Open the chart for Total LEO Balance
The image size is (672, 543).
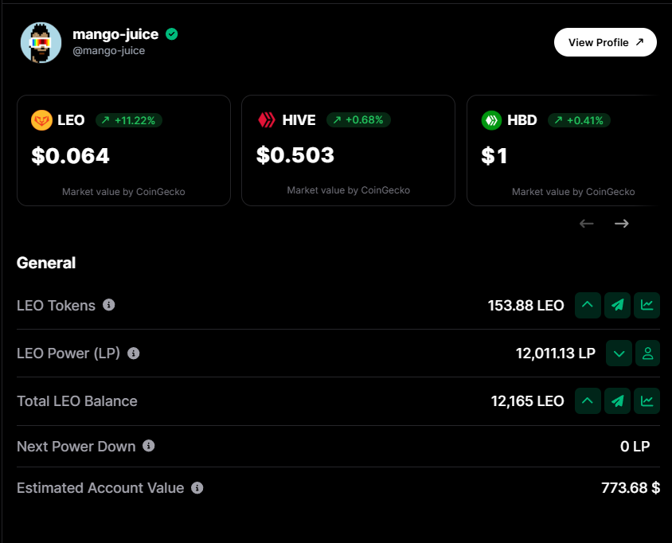[647, 400]
